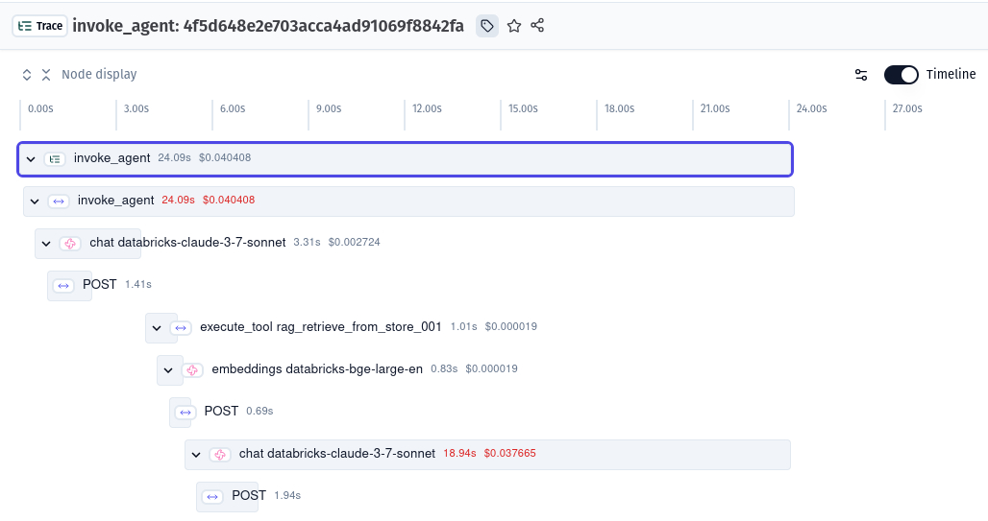Viewport: 988px width, 521px height.
Task: Collapse all nodes using the collapse icon
Action: (x=45, y=75)
